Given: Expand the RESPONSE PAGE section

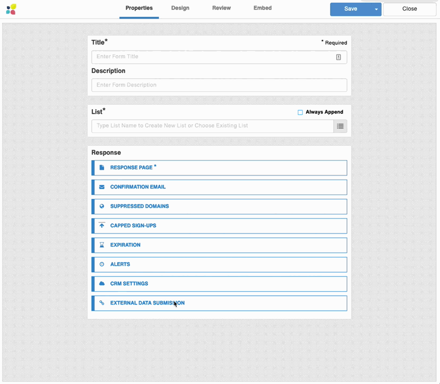Looking at the screenshot, I should tap(219, 168).
